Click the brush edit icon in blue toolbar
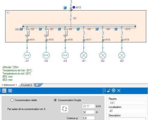Screen dimensions: 148x120 click(108, 91)
